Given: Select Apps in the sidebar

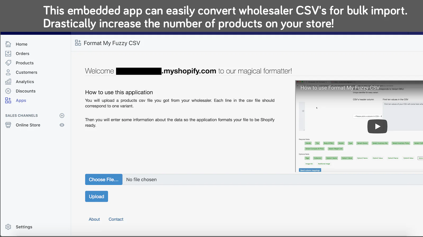Looking at the screenshot, I should 21,100.
